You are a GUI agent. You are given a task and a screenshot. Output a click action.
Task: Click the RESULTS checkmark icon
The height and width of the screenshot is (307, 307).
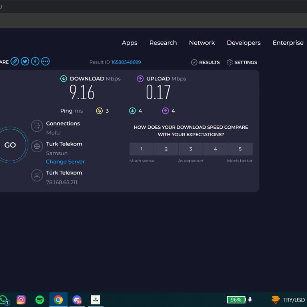click(194, 62)
